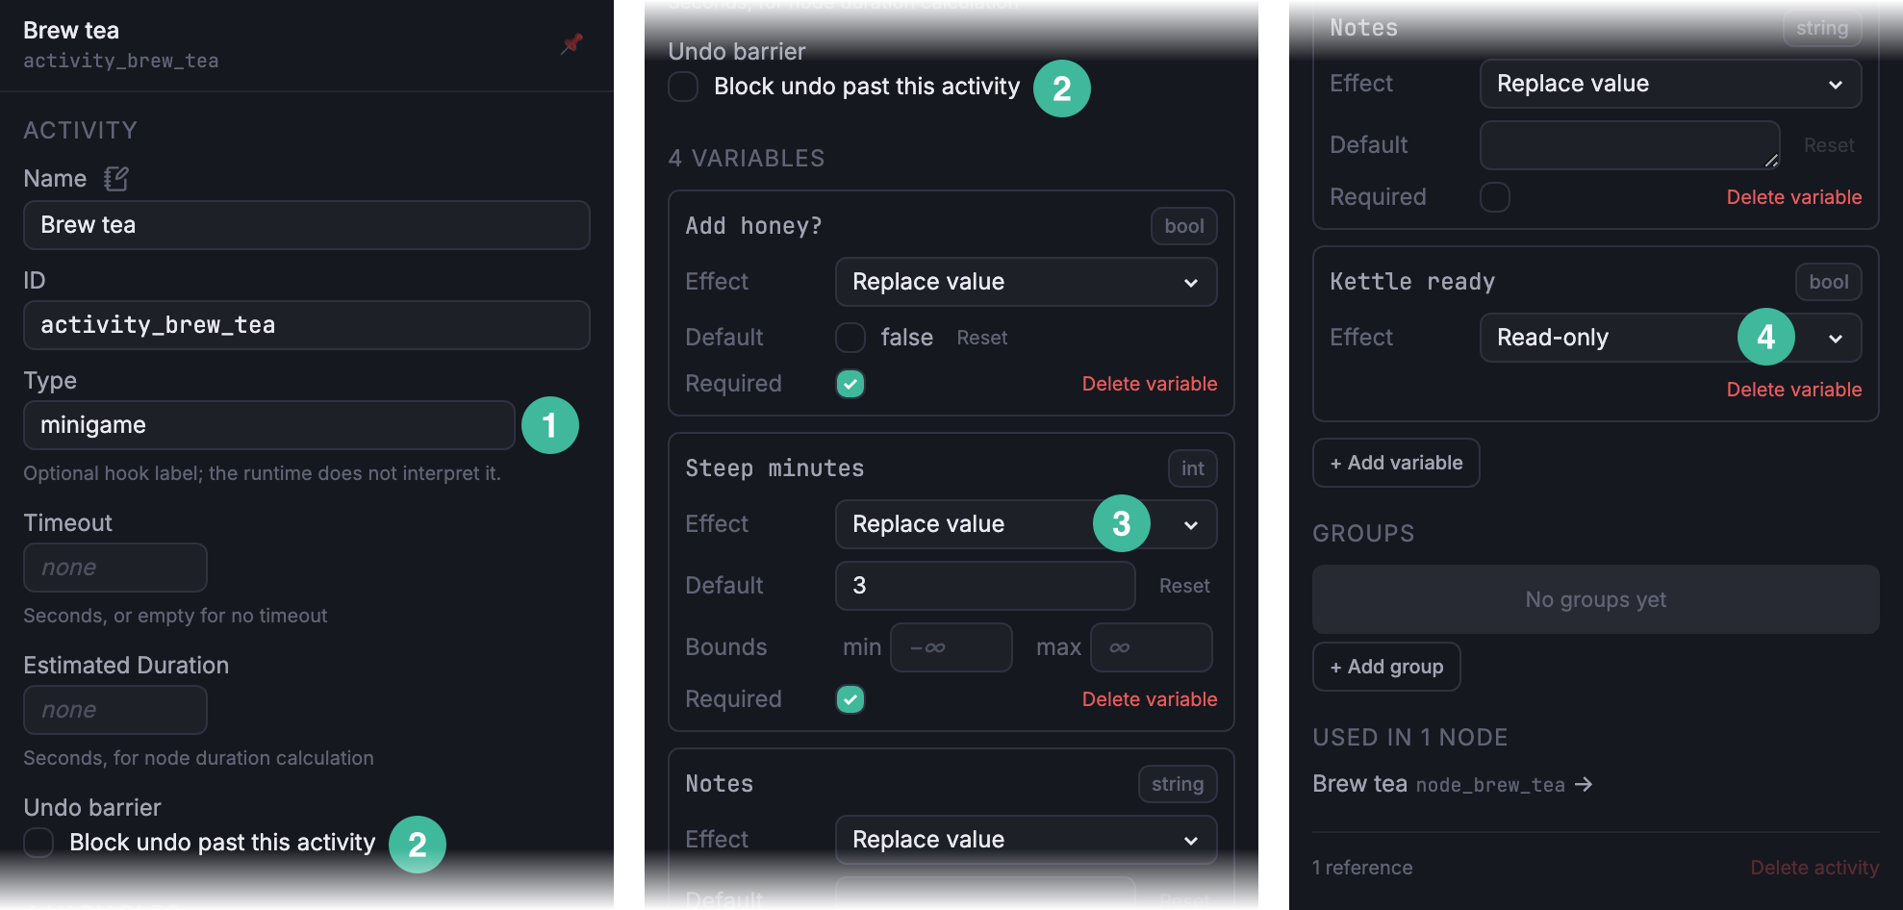Click the '4 VARIABLES' heading

(747, 159)
